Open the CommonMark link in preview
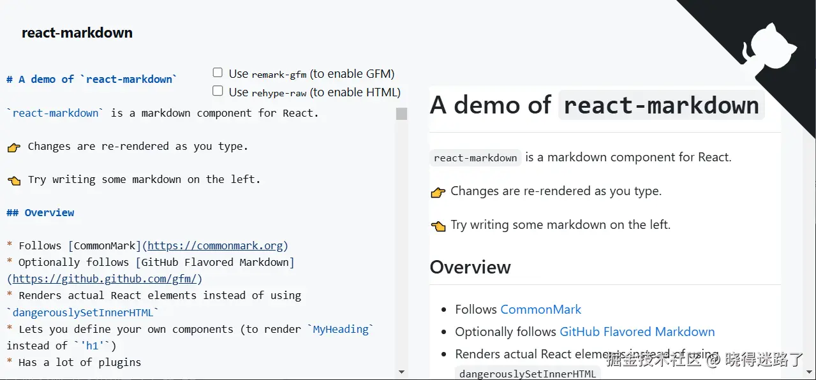This screenshot has height=380, width=816. 540,310
